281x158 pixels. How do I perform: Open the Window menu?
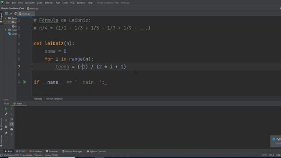pyautogui.click(x=81, y=3)
